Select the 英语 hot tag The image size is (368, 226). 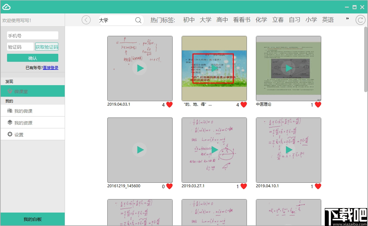click(x=328, y=20)
